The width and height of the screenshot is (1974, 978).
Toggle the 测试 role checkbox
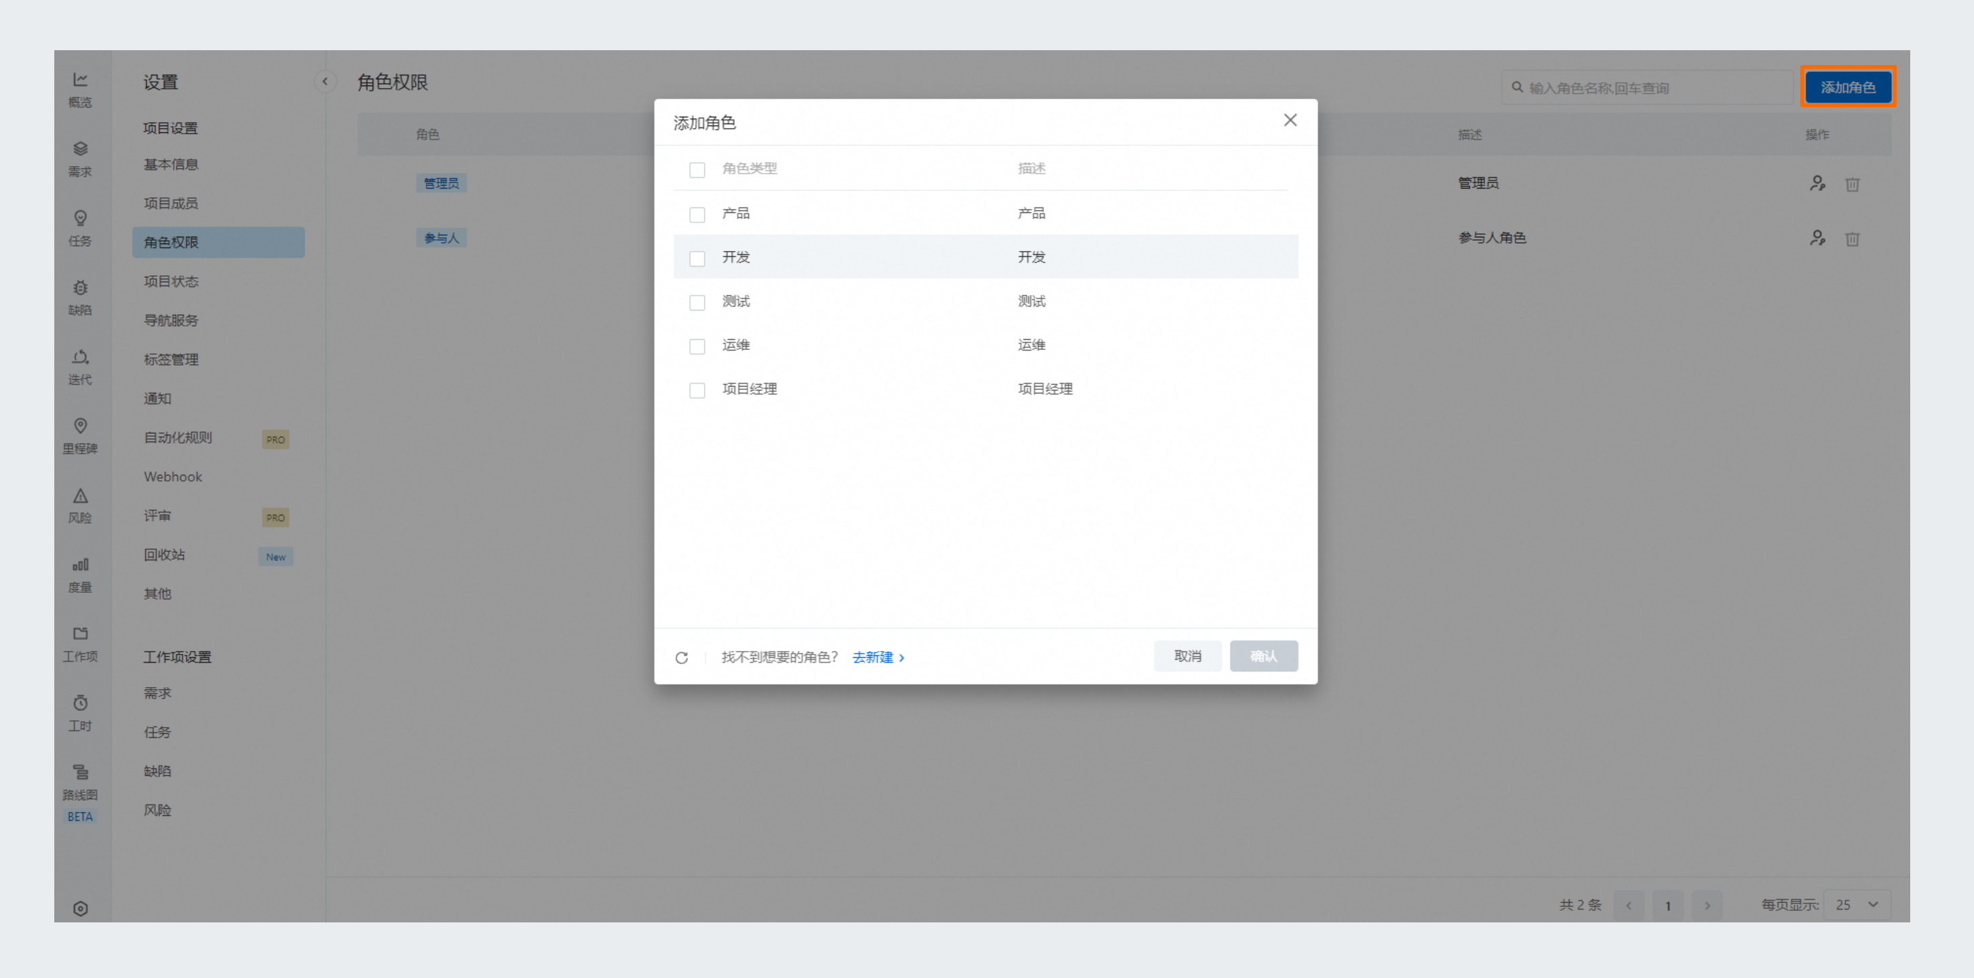click(x=696, y=301)
